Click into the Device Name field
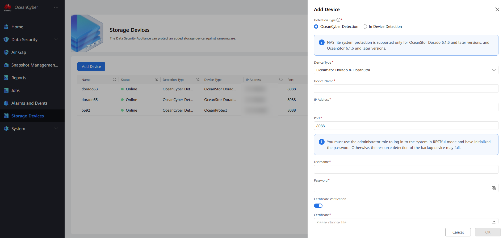Image resolution: width=503 pixels, height=238 pixels. pyautogui.click(x=406, y=89)
